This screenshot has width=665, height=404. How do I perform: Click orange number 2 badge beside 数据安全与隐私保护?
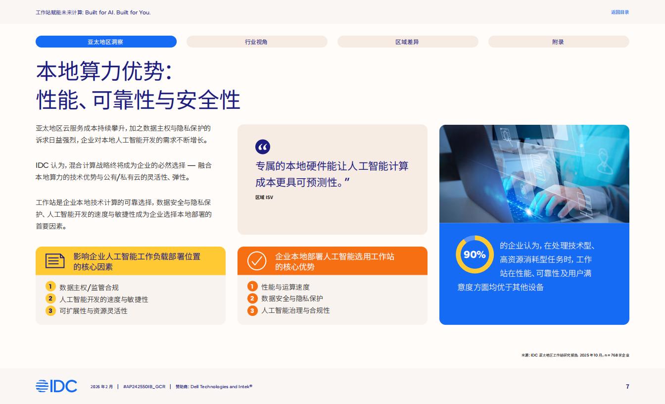pos(252,299)
